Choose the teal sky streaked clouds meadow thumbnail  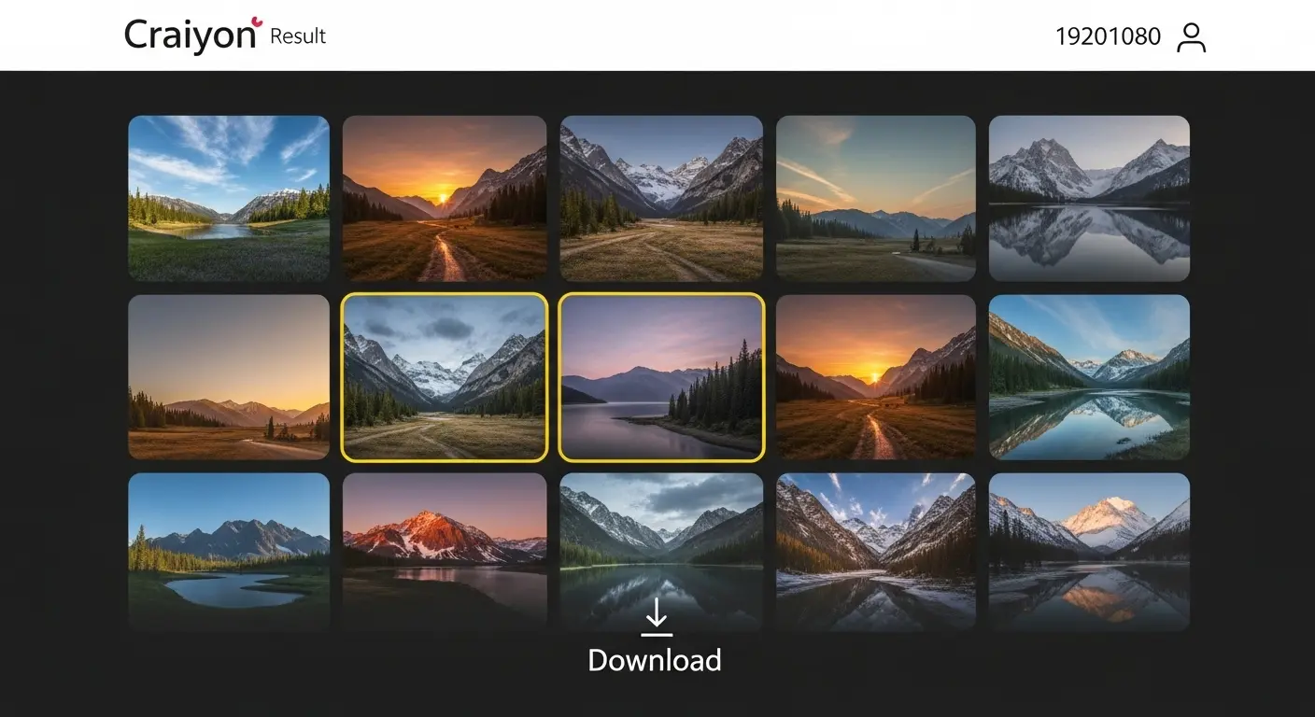point(875,198)
